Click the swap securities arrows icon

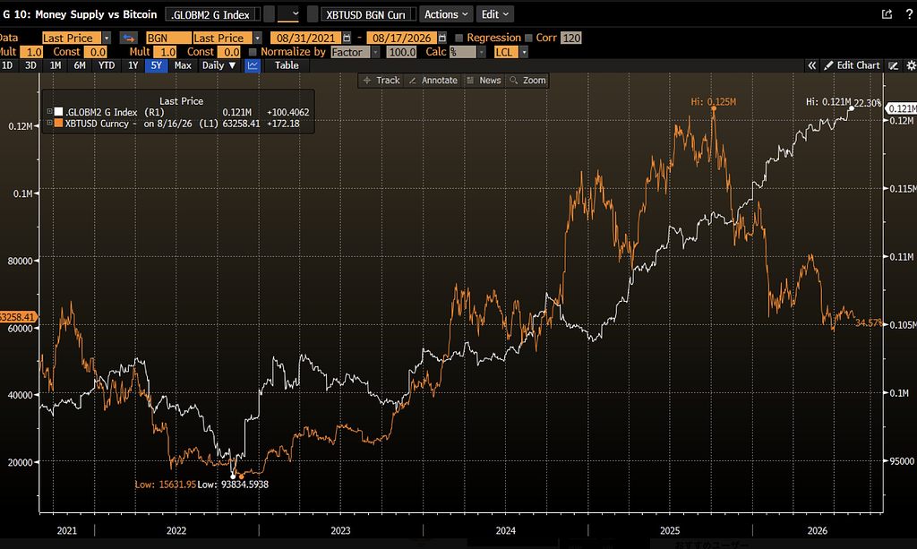(128, 38)
